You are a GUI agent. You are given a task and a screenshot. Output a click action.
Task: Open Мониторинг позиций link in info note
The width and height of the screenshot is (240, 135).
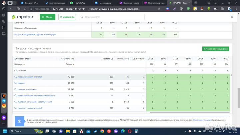pyautogui.click(x=202, y=120)
